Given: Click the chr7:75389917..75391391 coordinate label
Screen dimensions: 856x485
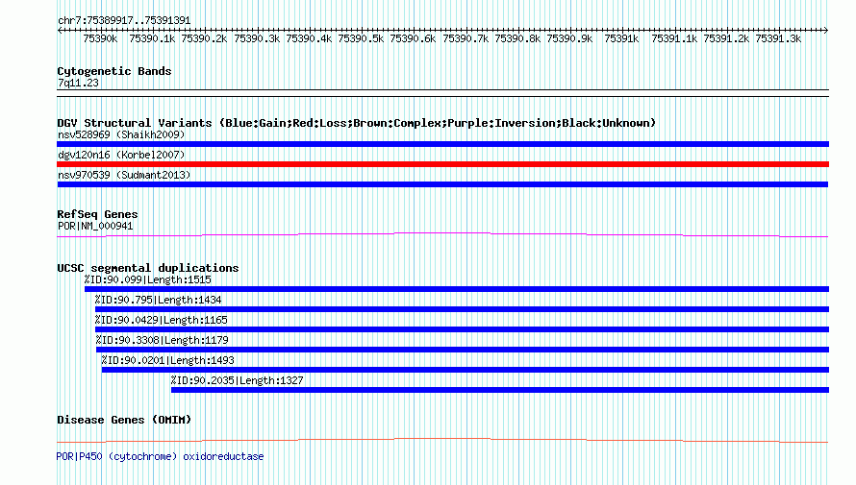Looking at the screenshot, I should click(124, 21).
